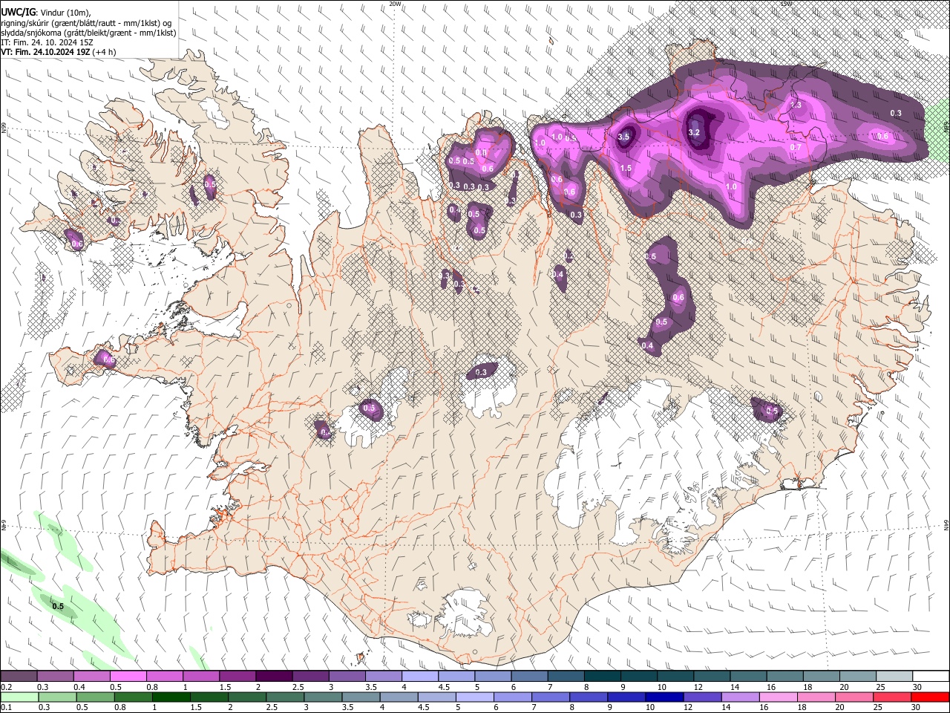The height and width of the screenshot is (713, 950).
Task: Click the 'UWC/IG: Vindur (10m)' title text
Action: point(46,13)
